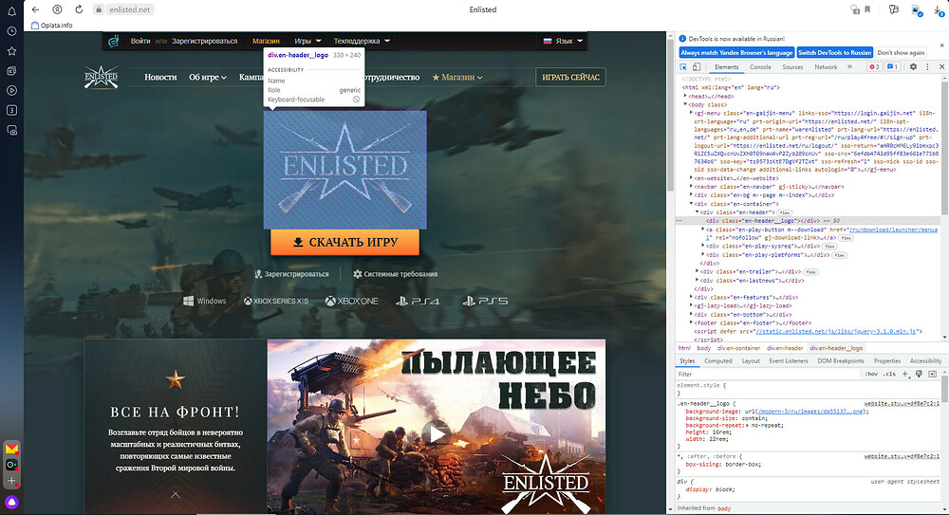Viewport: 949px width, 515px height.
Task: Open the 1 issue message badge
Action: coord(893,67)
